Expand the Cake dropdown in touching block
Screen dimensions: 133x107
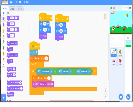coord(66,71)
